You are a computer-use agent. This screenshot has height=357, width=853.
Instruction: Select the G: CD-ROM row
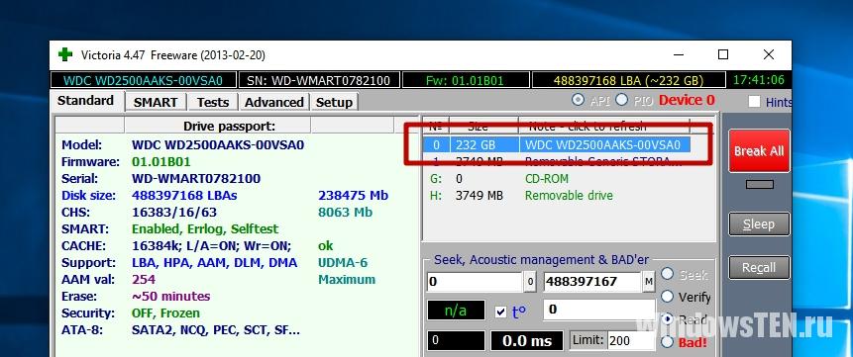557,179
